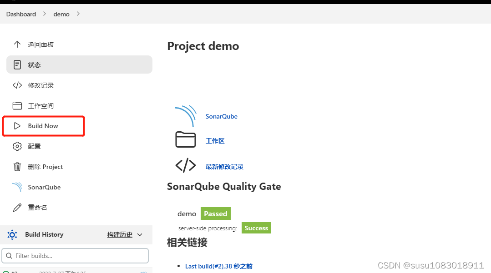Screen dimensions: 491x273
Task: Click the large folder icon beside 工作区
Action: click(x=186, y=139)
